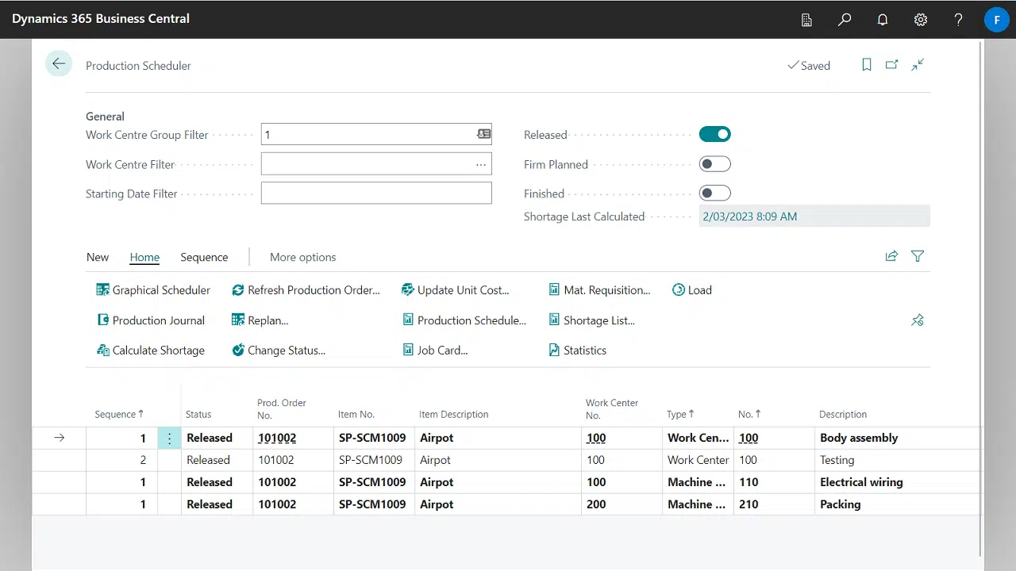Open Work Centre Filter ellipsis lookup

click(x=481, y=164)
